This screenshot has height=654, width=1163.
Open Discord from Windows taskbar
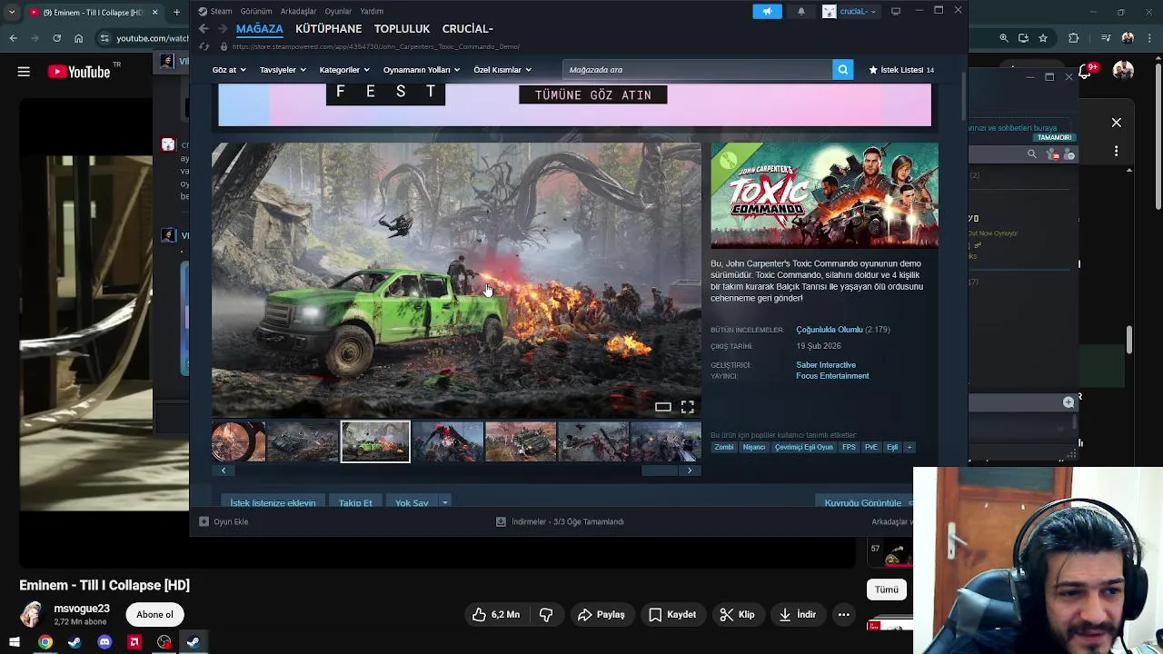(104, 642)
